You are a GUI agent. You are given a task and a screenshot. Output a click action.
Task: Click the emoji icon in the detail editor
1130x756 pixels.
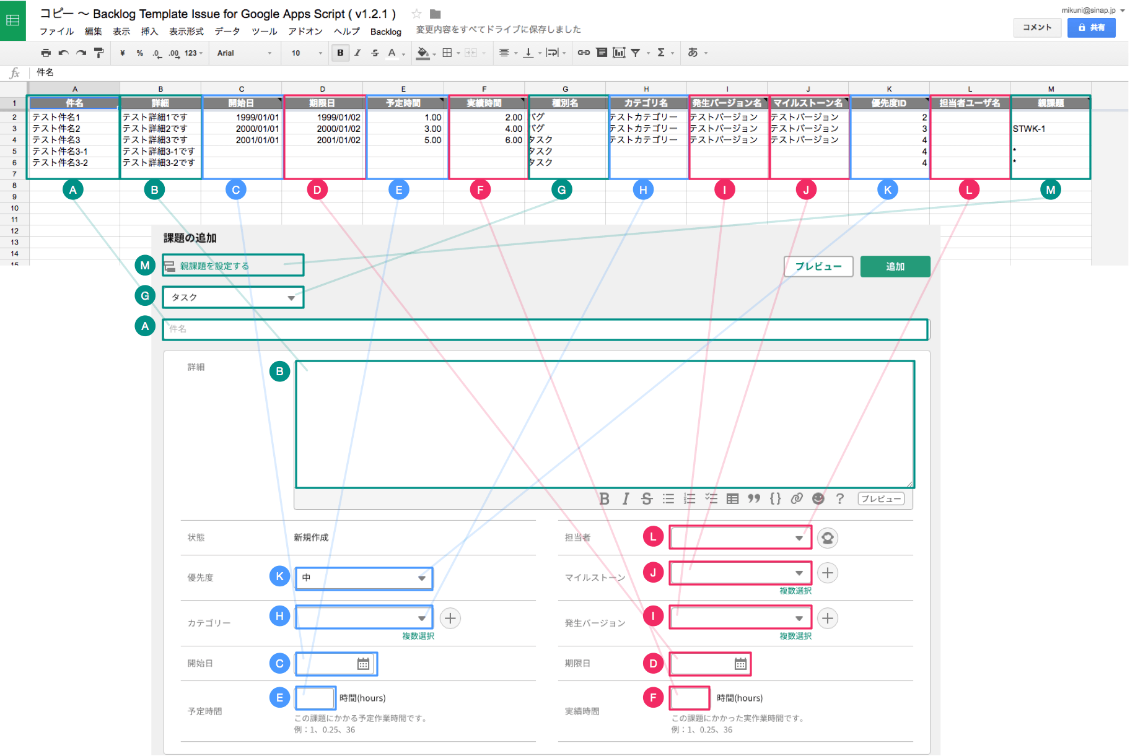tap(818, 498)
